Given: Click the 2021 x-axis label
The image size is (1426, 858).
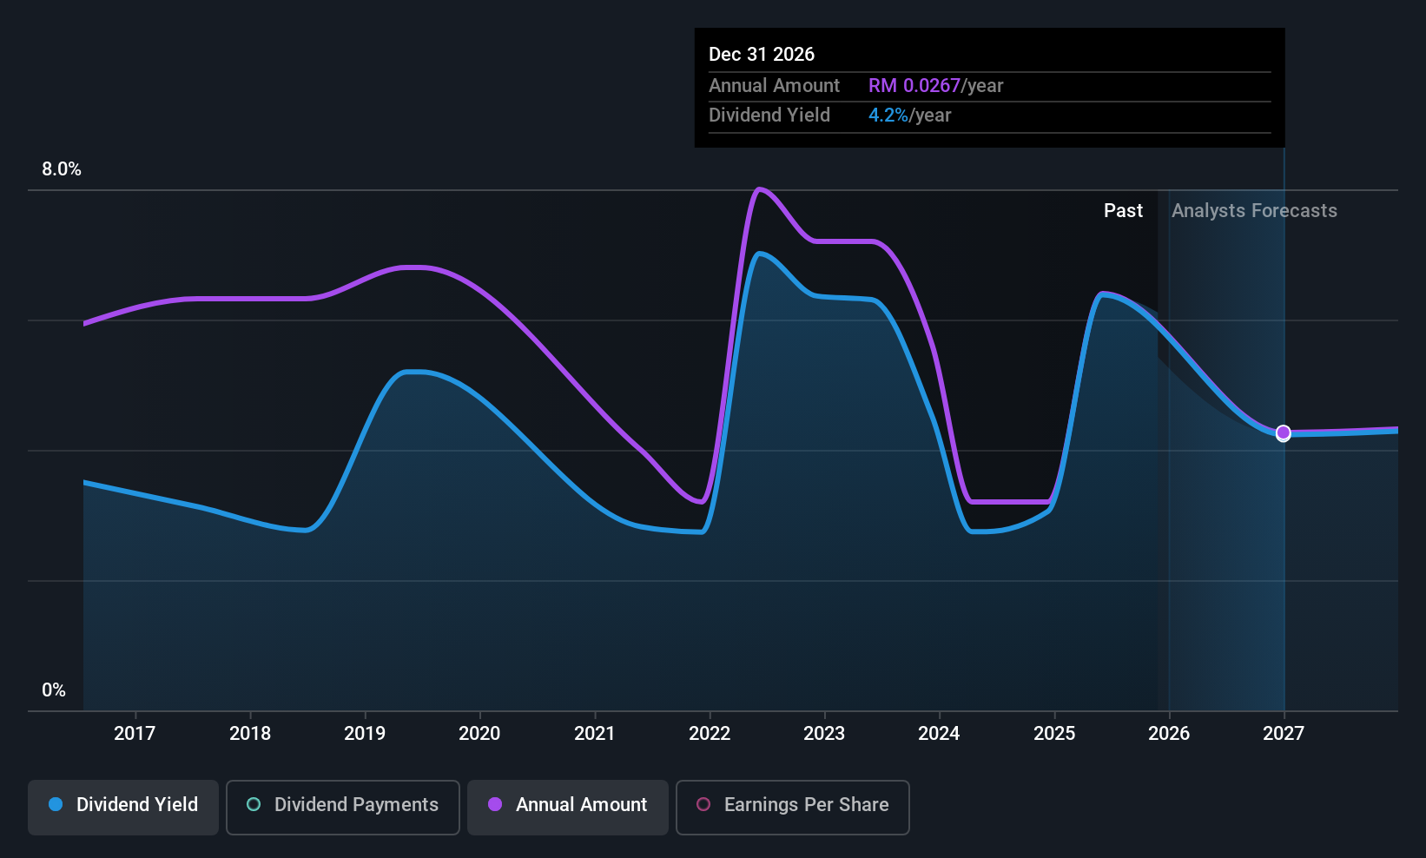Looking at the screenshot, I should pos(595,734).
